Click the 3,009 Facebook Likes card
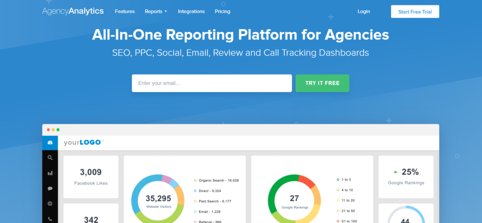482x223 pixels. pyautogui.click(x=91, y=176)
